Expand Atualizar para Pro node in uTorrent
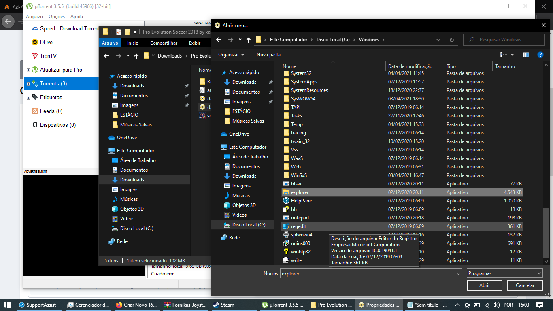 pos(28,70)
